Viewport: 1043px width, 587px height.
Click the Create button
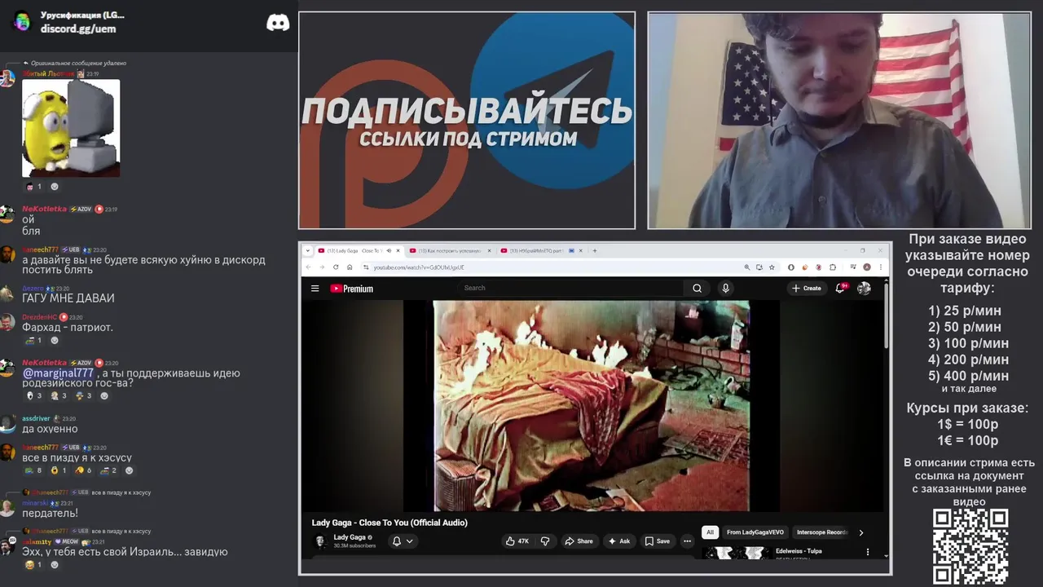pos(807,288)
